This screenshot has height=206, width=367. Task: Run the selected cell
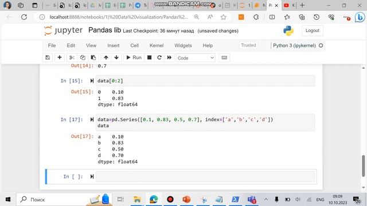click(134, 58)
